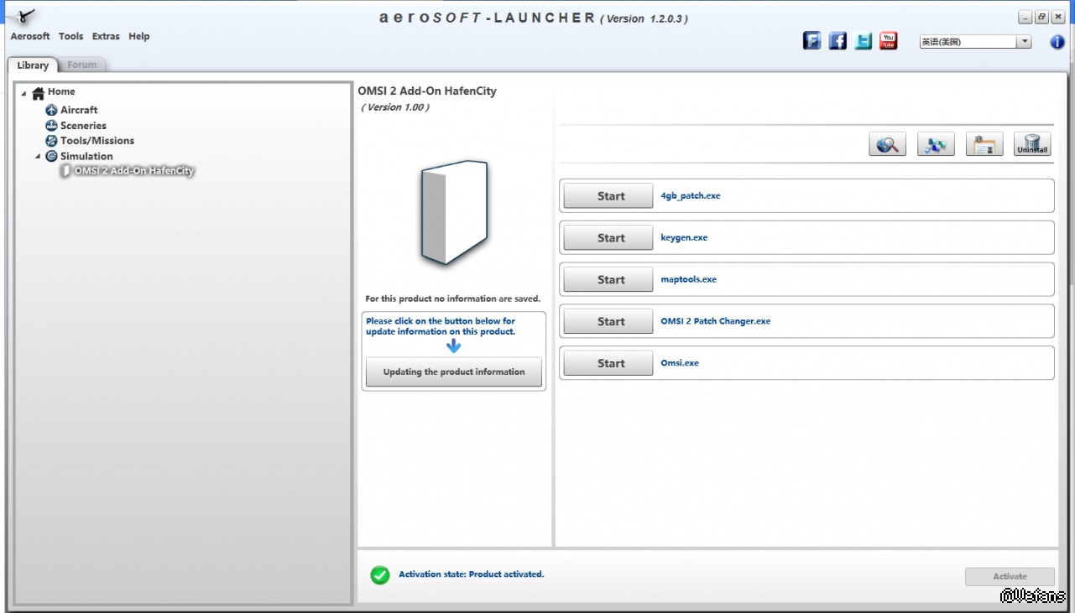The height and width of the screenshot is (613, 1075).
Task: Open the Aerosoft forum social icon
Action: coord(811,41)
